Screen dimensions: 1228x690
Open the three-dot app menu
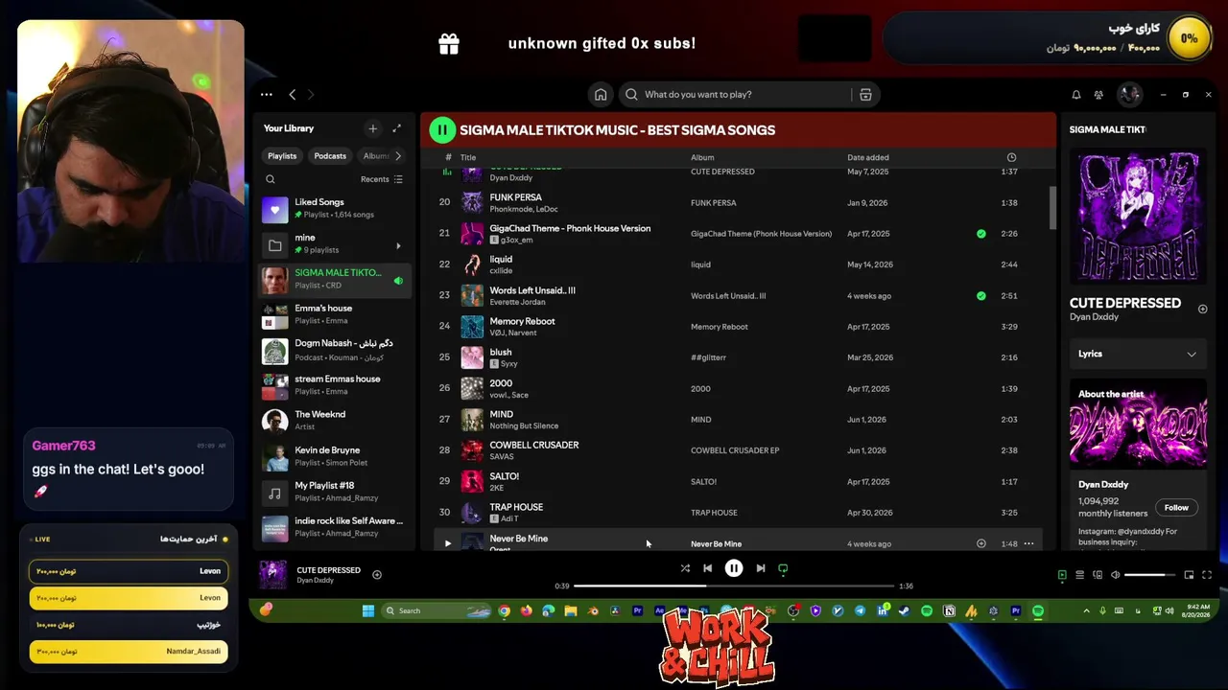coord(267,95)
